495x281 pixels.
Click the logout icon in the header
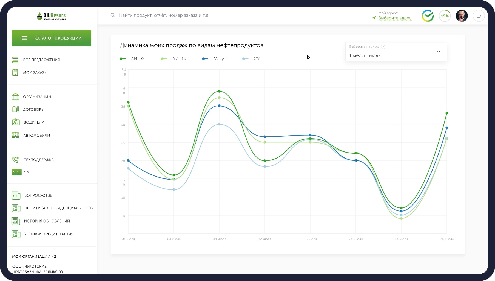[479, 16]
